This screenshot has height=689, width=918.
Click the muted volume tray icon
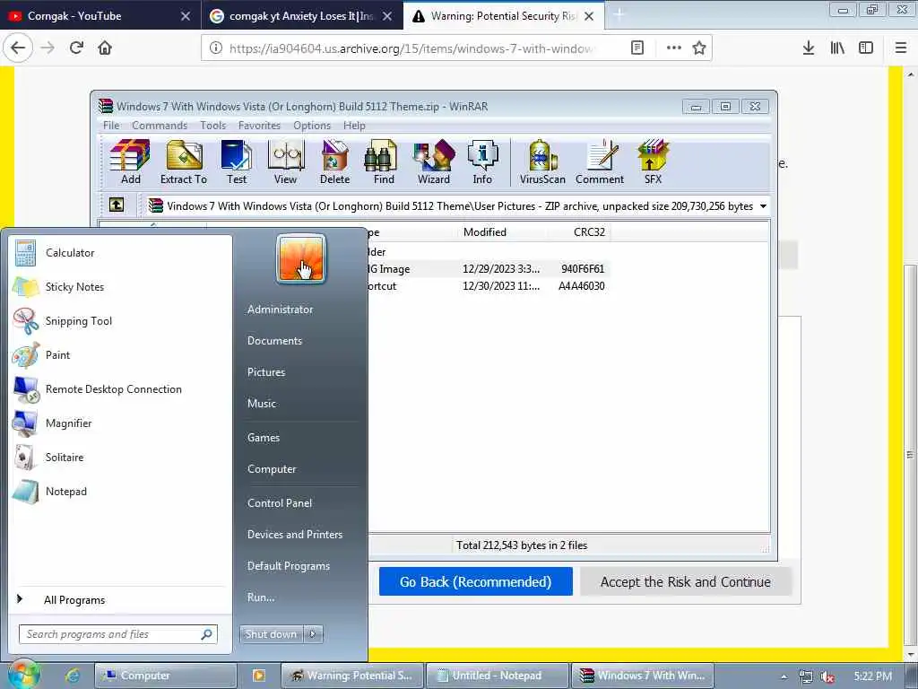pos(827,676)
